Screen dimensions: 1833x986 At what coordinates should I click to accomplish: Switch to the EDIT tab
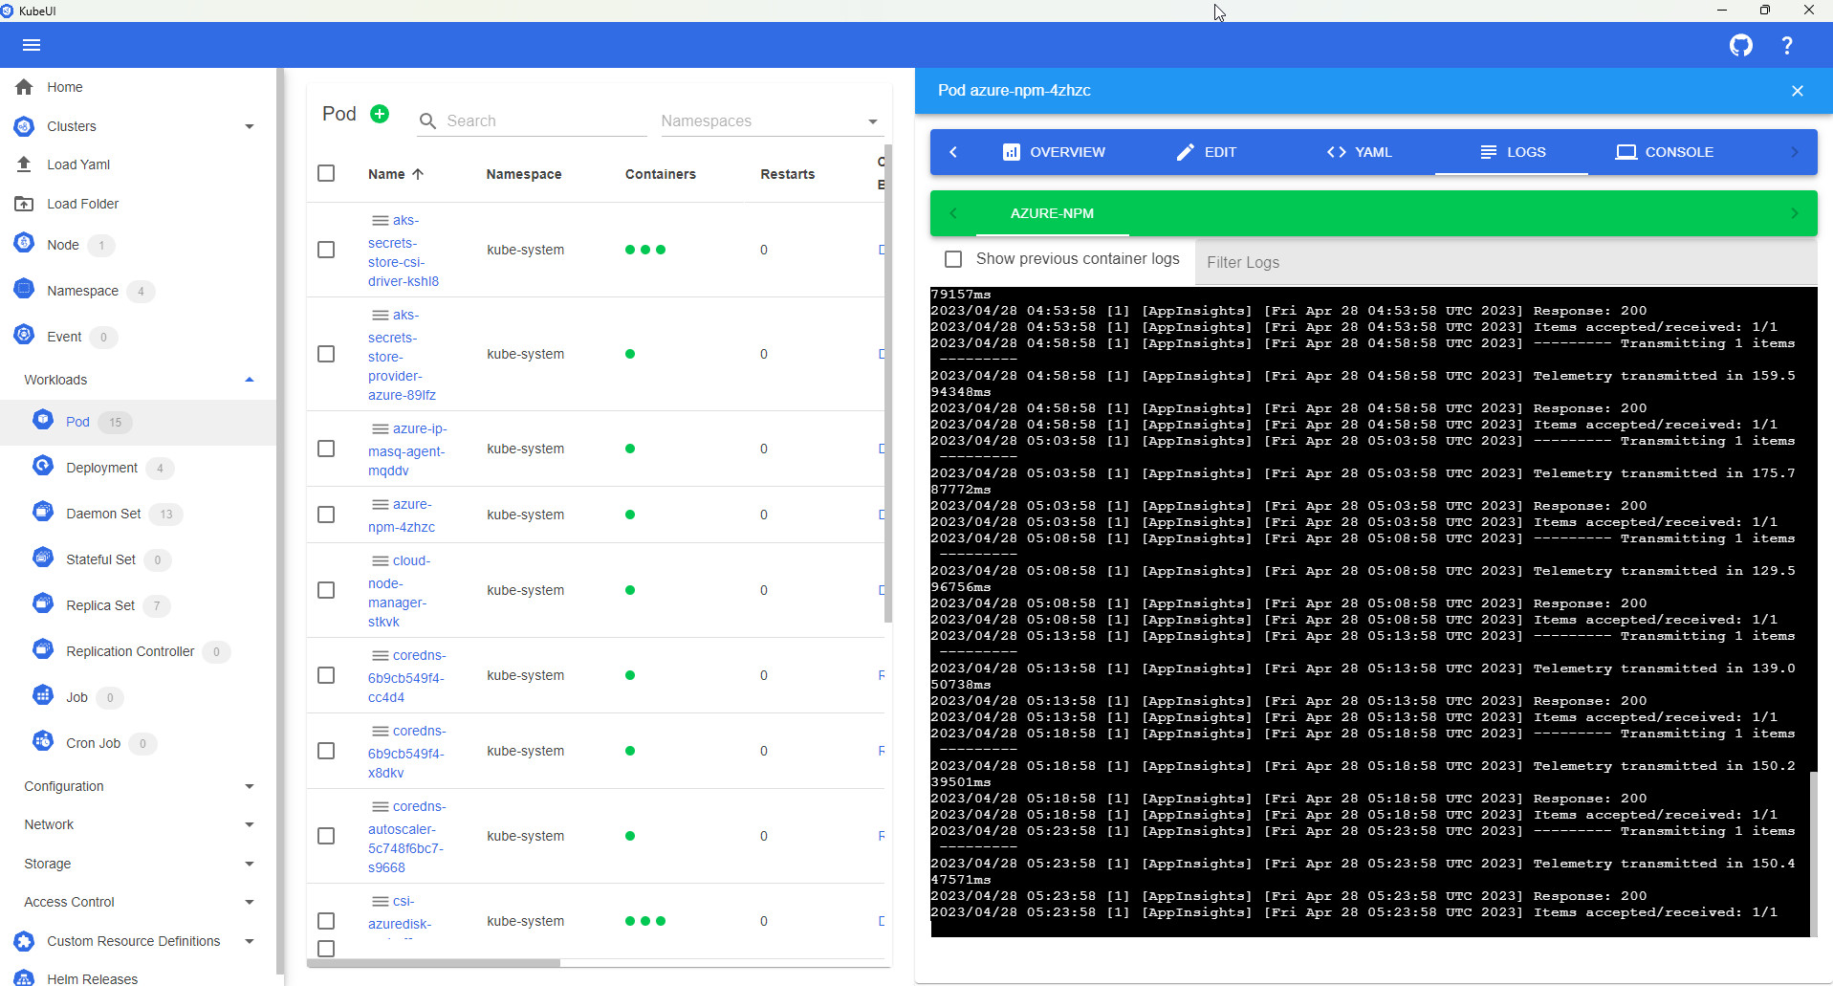1206,152
